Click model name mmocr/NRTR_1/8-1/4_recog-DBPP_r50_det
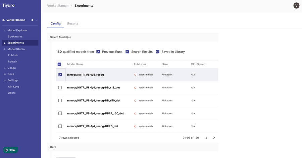This screenshot has height=158, width=302. (95, 113)
